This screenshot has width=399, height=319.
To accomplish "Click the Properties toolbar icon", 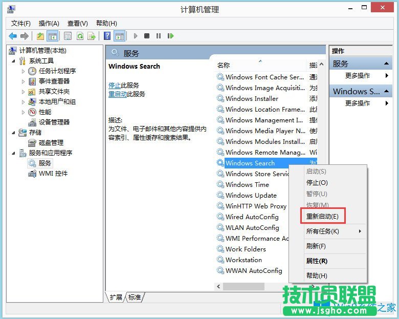I will [x=68, y=36].
